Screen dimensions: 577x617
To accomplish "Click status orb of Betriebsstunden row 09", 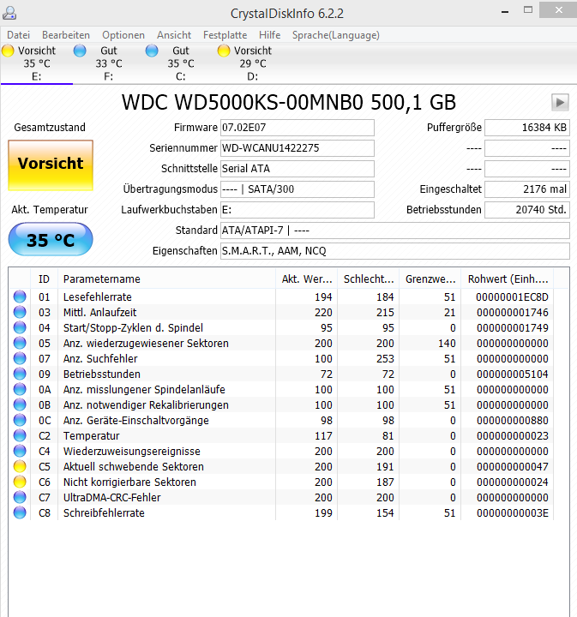I will click(20, 374).
